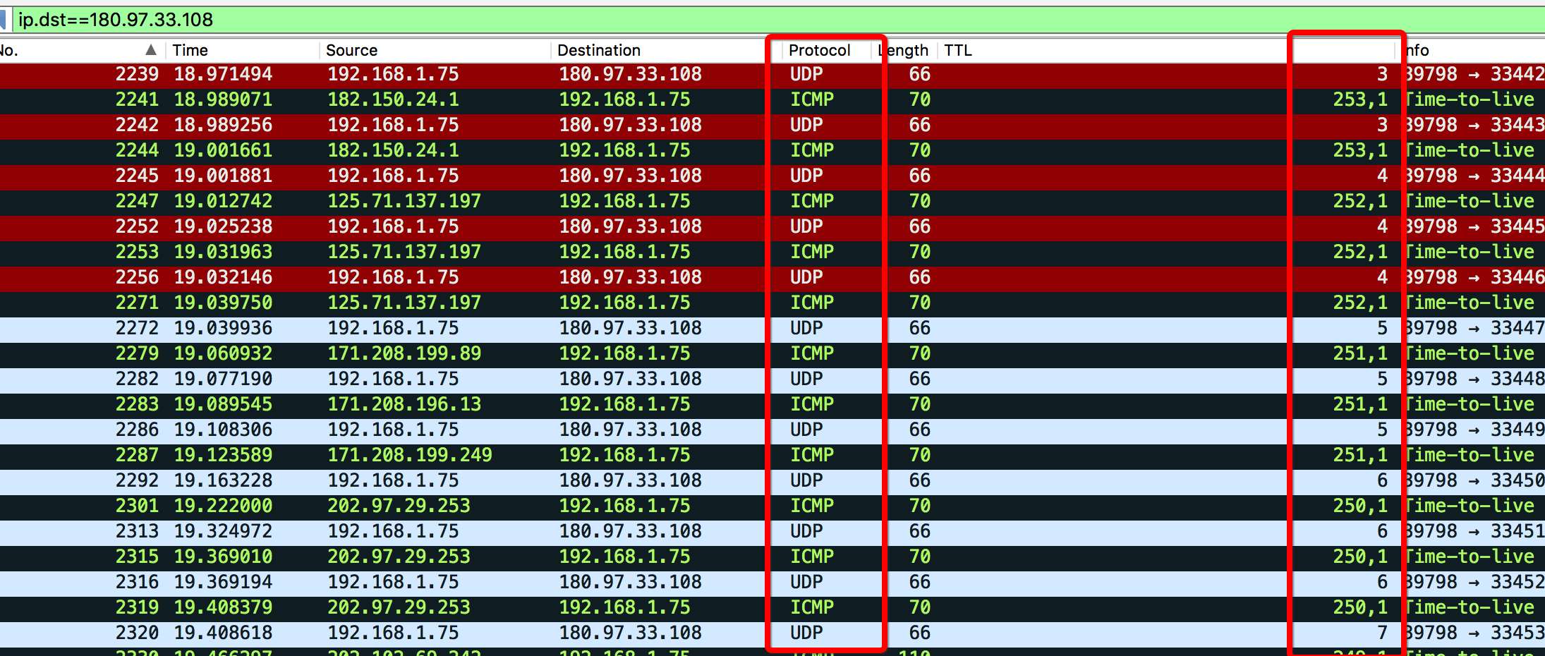Viewport: 1545px width, 656px height.
Task: Select the Time-to-live ICMP packet 2319
Action: click(494, 607)
